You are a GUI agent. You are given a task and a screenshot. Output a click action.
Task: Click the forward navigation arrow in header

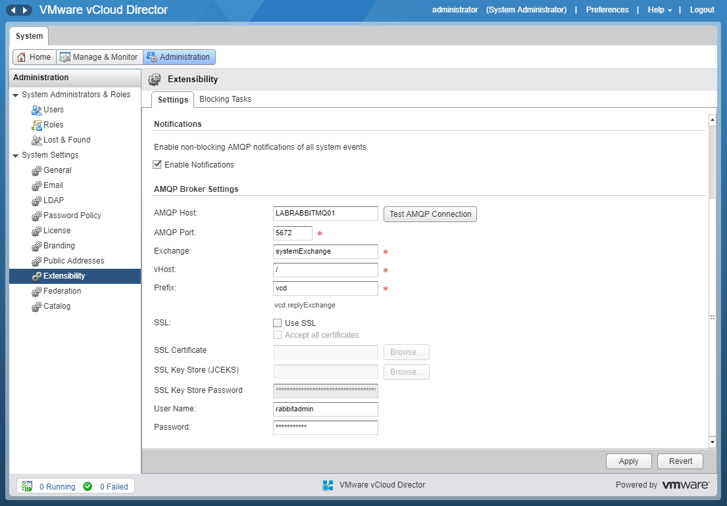point(25,11)
